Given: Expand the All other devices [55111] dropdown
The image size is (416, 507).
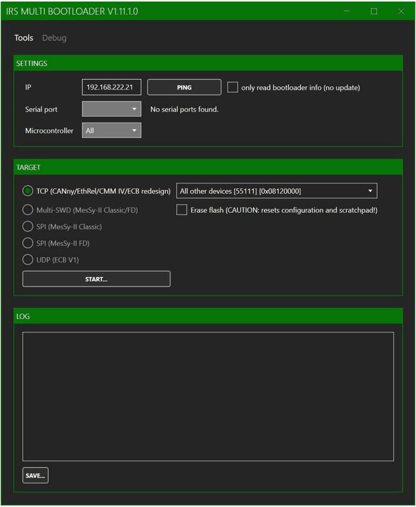Looking at the screenshot, I should point(277,191).
